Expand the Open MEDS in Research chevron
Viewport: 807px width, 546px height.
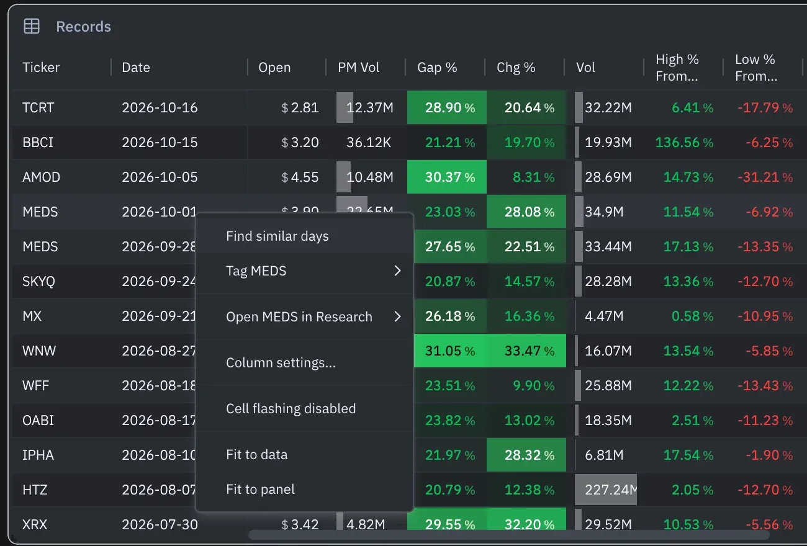(x=398, y=316)
